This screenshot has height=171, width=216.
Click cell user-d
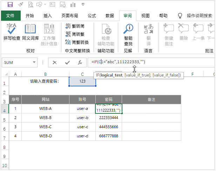click(x=82, y=136)
